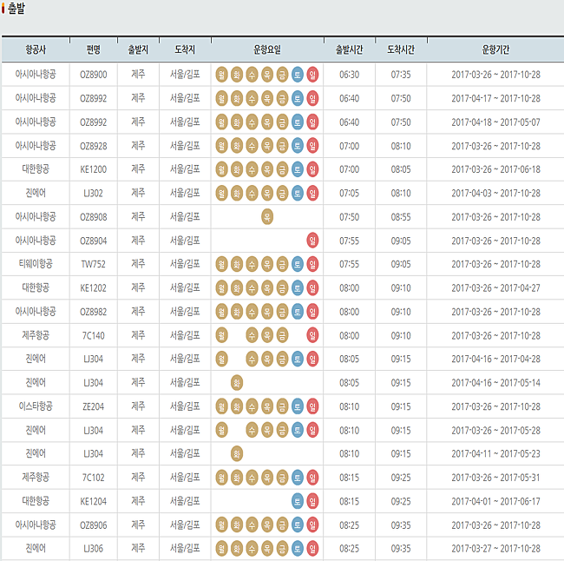
Task: Click 제주항공 in the 7C102 row
Action: pos(36,477)
